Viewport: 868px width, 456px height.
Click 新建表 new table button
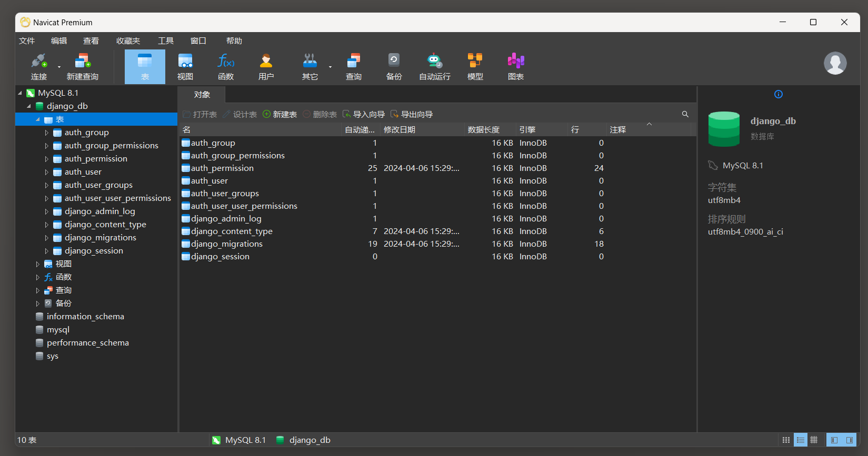pyautogui.click(x=280, y=114)
